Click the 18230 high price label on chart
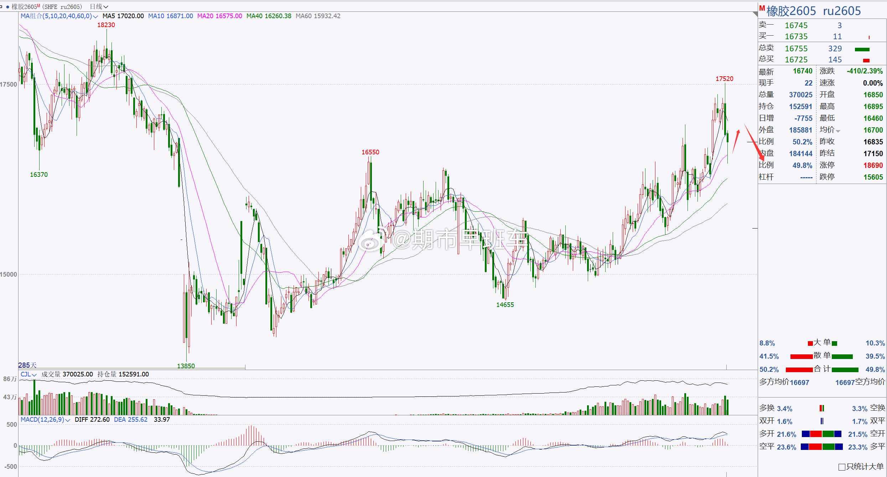Screen dimensions: 887x477 tap(106, 25)
